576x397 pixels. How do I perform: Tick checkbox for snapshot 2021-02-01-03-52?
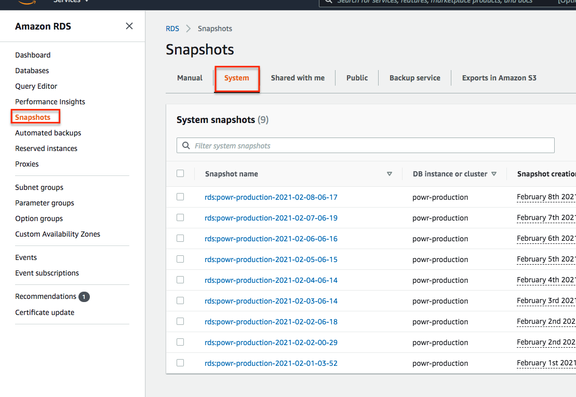coord(180,363)
